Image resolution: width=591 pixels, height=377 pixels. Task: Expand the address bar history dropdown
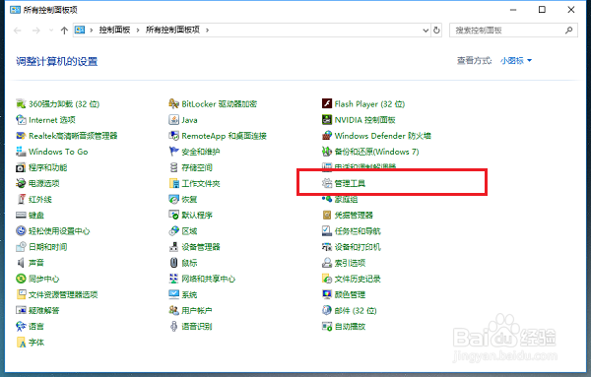pyautogui.click(x=426, y=31)
